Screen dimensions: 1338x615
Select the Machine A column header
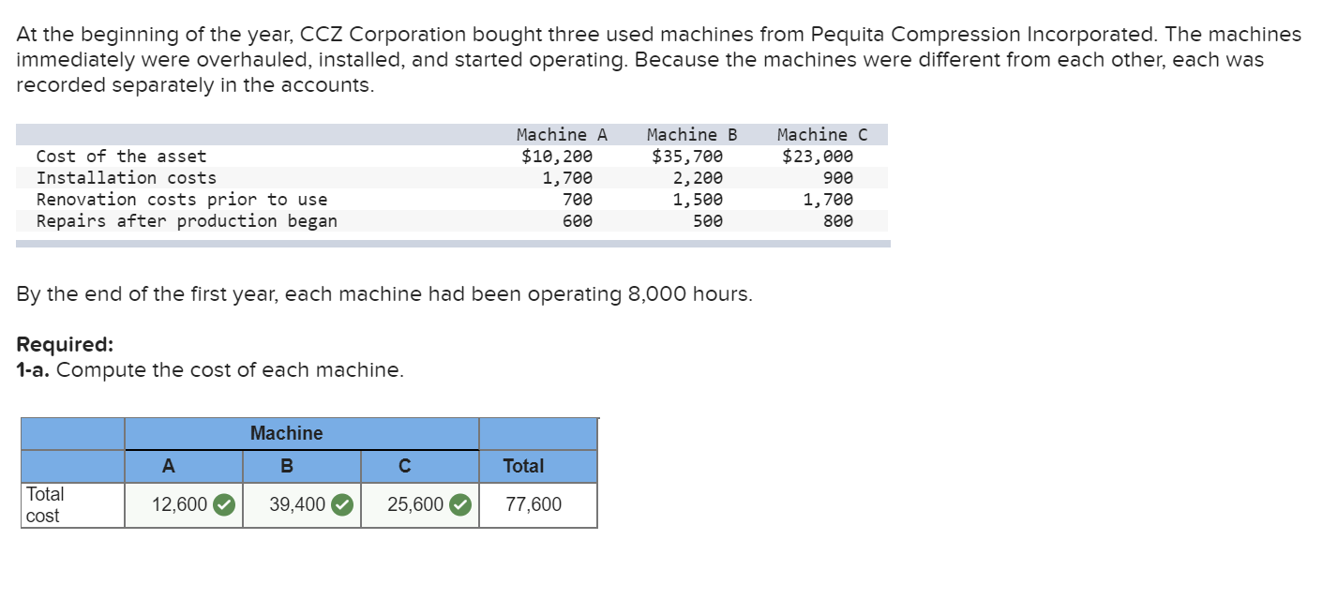169,466
